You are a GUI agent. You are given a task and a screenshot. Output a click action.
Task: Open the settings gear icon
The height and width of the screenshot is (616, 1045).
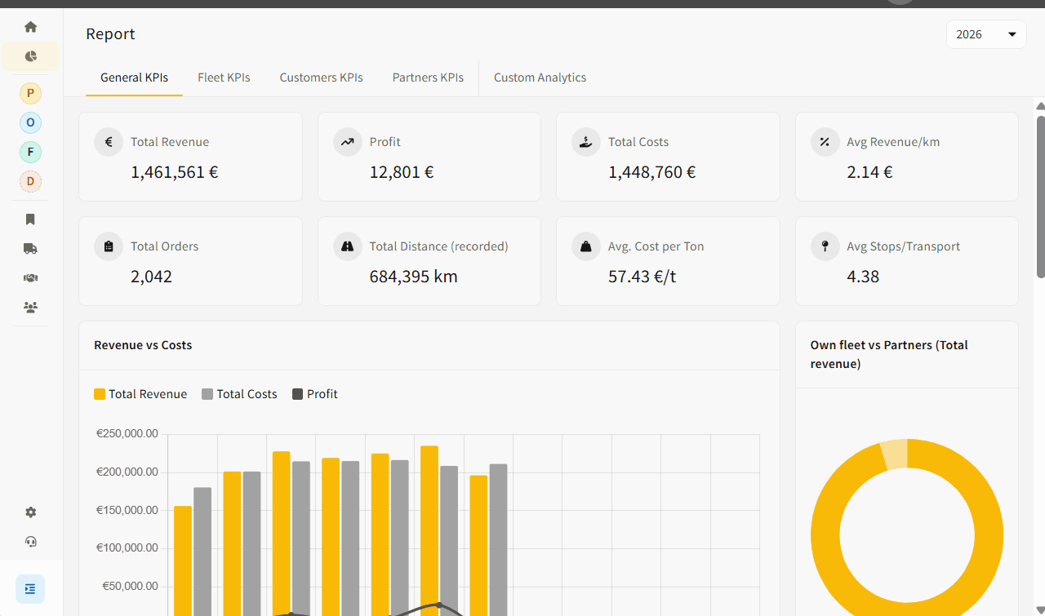click(30, 512)
